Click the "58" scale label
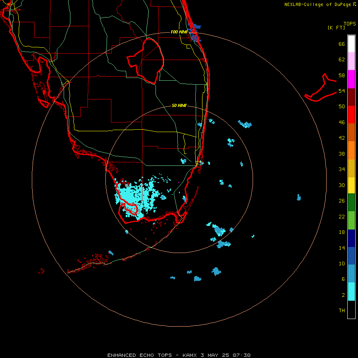 click(x=342, y=75)
